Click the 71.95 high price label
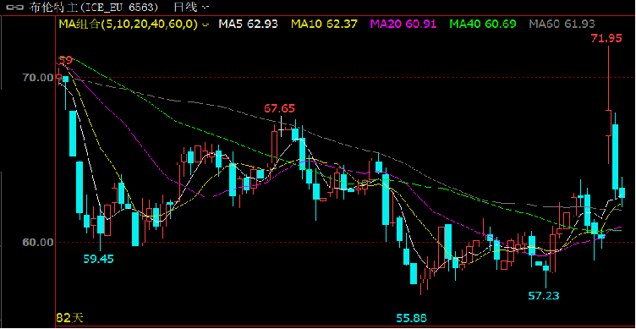Screen dimensions: 636x329 pyautogui.click(x=606, y=39)
